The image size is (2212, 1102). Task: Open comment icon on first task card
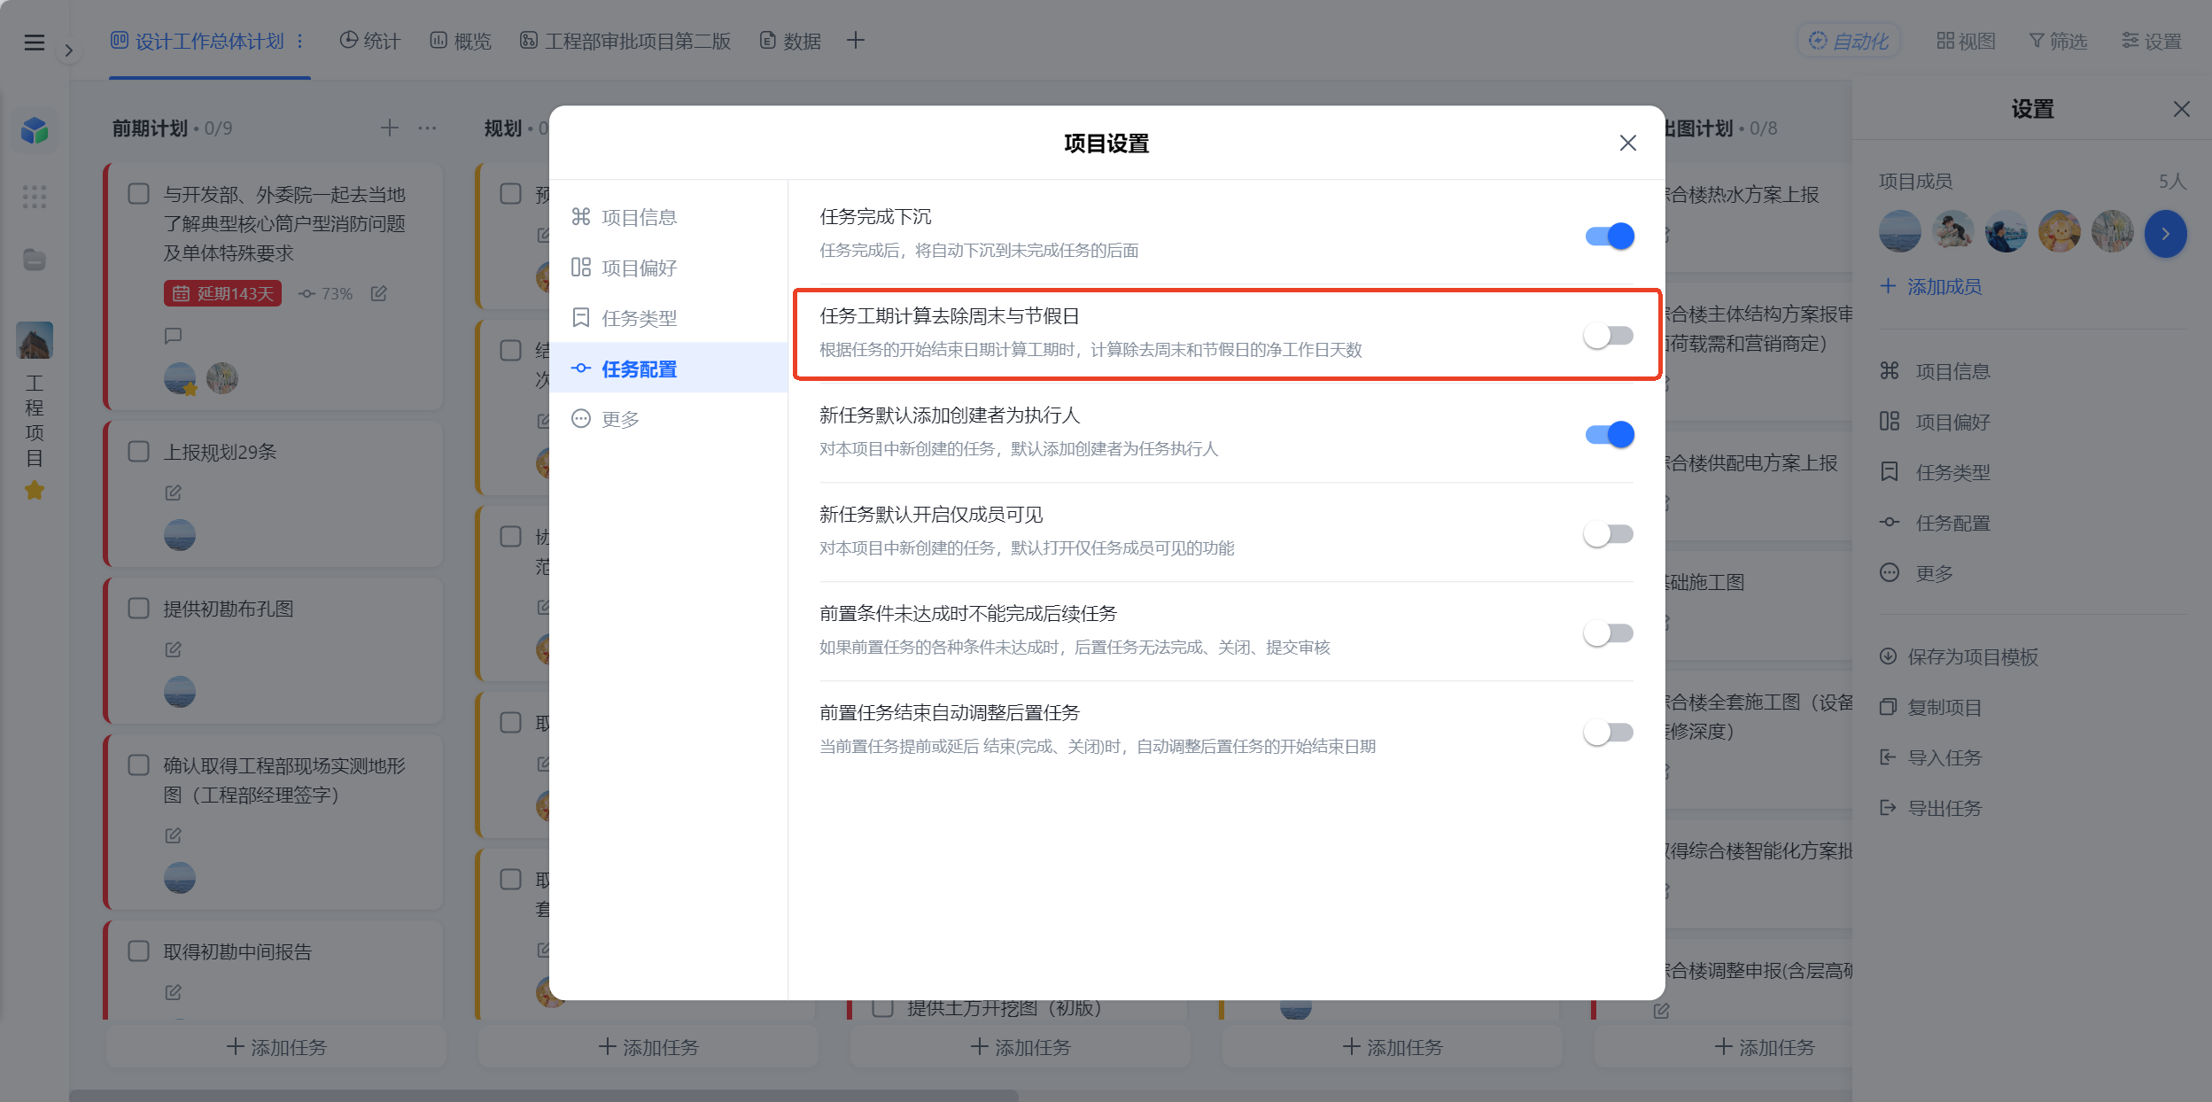pos(174,336)
